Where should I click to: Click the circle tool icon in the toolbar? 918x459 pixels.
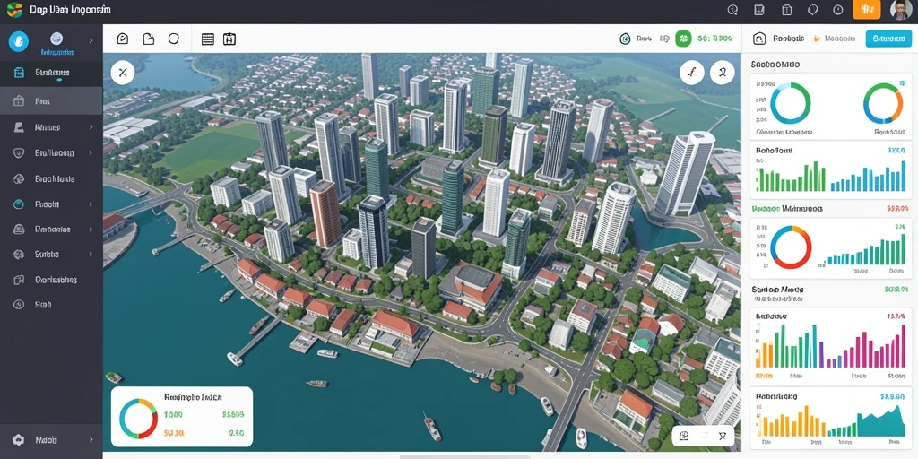point(174,39)
